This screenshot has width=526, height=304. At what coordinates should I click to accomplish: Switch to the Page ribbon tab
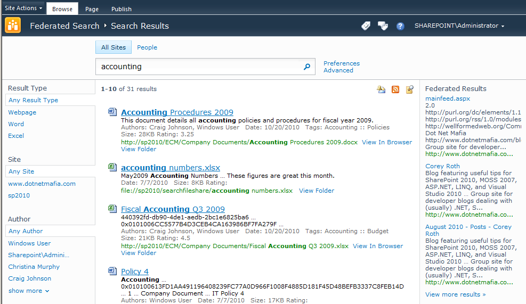coord(92,9)
